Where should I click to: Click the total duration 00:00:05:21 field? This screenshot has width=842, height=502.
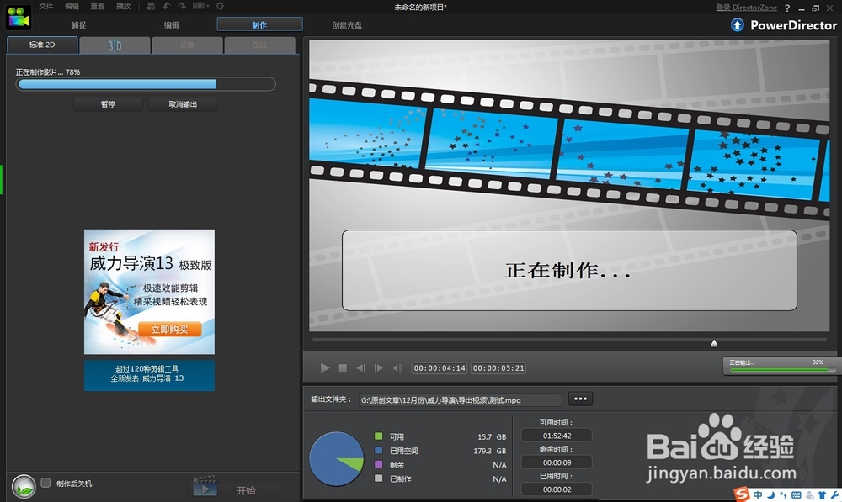(x=498, y=368)
